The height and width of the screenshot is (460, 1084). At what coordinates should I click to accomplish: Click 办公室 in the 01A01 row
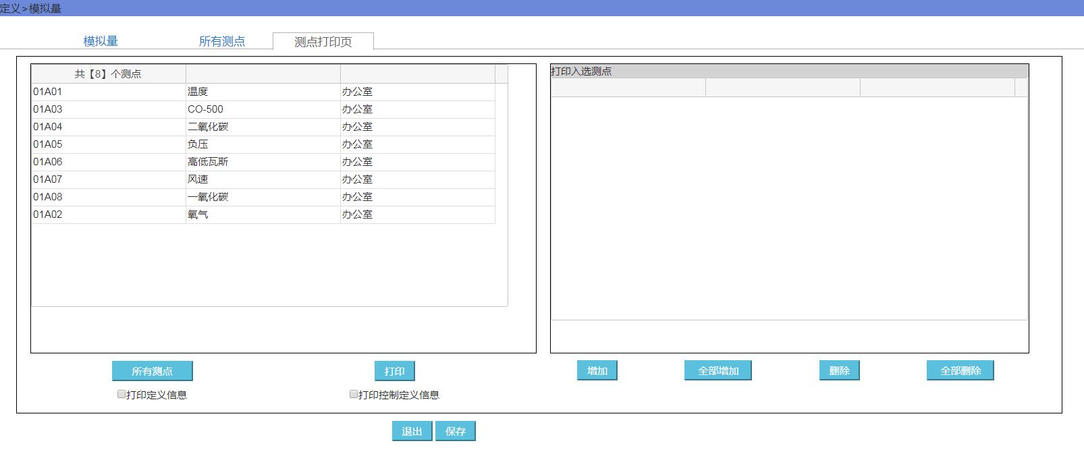pyautogui.click(x=418, y=92)
